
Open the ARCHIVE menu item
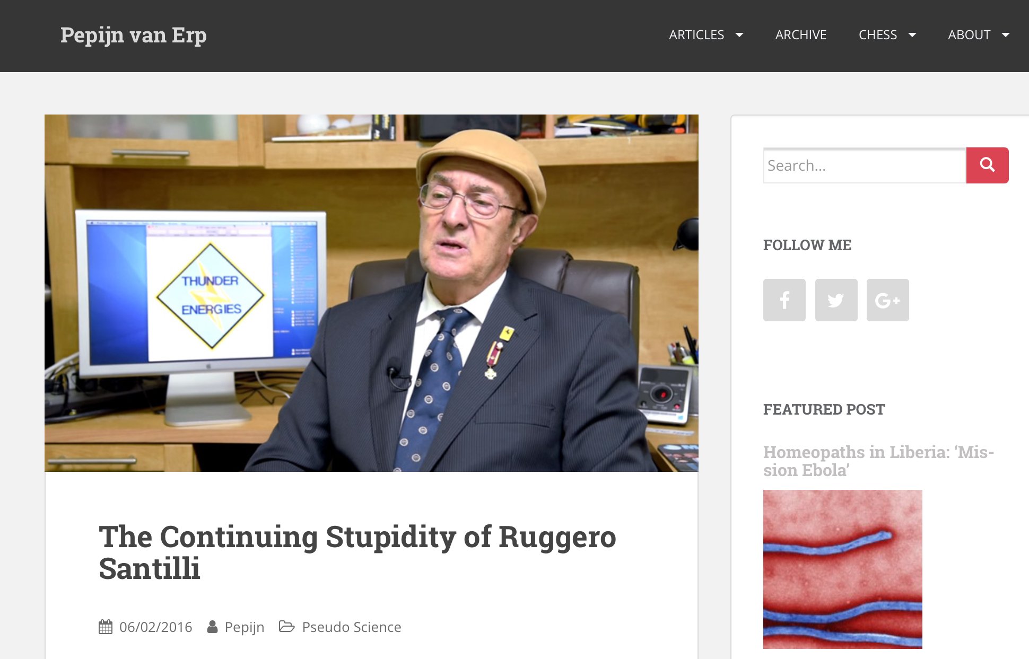pos(801,35)
